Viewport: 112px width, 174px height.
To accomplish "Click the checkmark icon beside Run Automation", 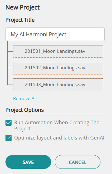I will [x=9, y=123].
